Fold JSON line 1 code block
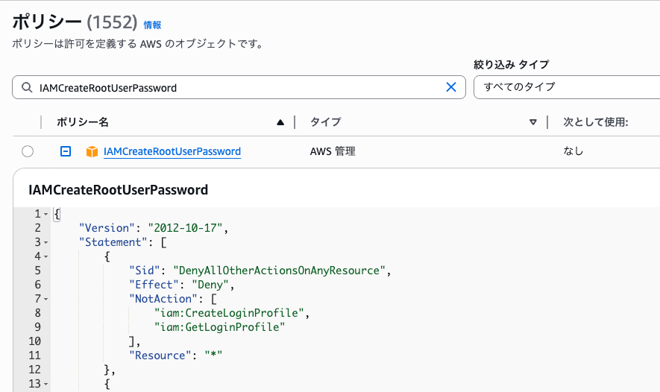 point(45,215)
